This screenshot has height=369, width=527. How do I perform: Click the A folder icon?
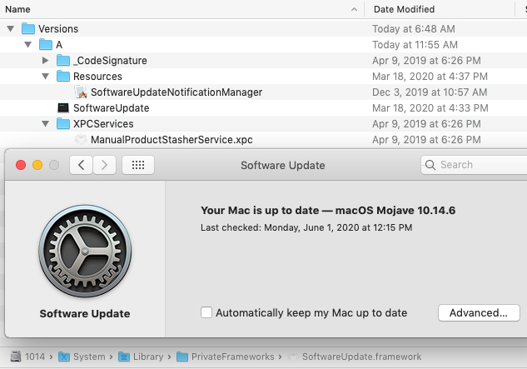[x=45, y=44]
